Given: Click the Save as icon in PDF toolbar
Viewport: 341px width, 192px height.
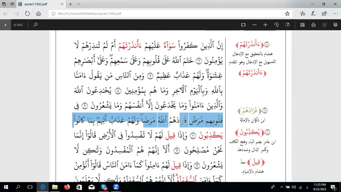Looking at the screenshot, I should pyautogui.click(x=335, y=25).
